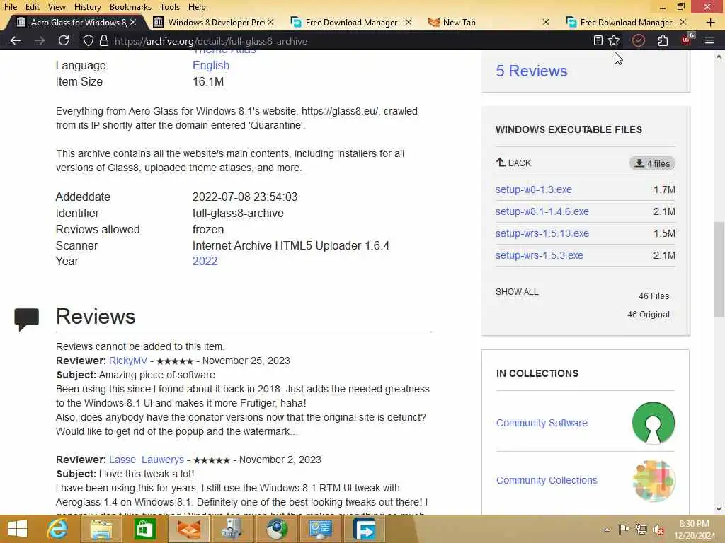This screenshot has height=543, width=725.
Task: Click the Community Software green logo
Action: [x=653, y=423]
